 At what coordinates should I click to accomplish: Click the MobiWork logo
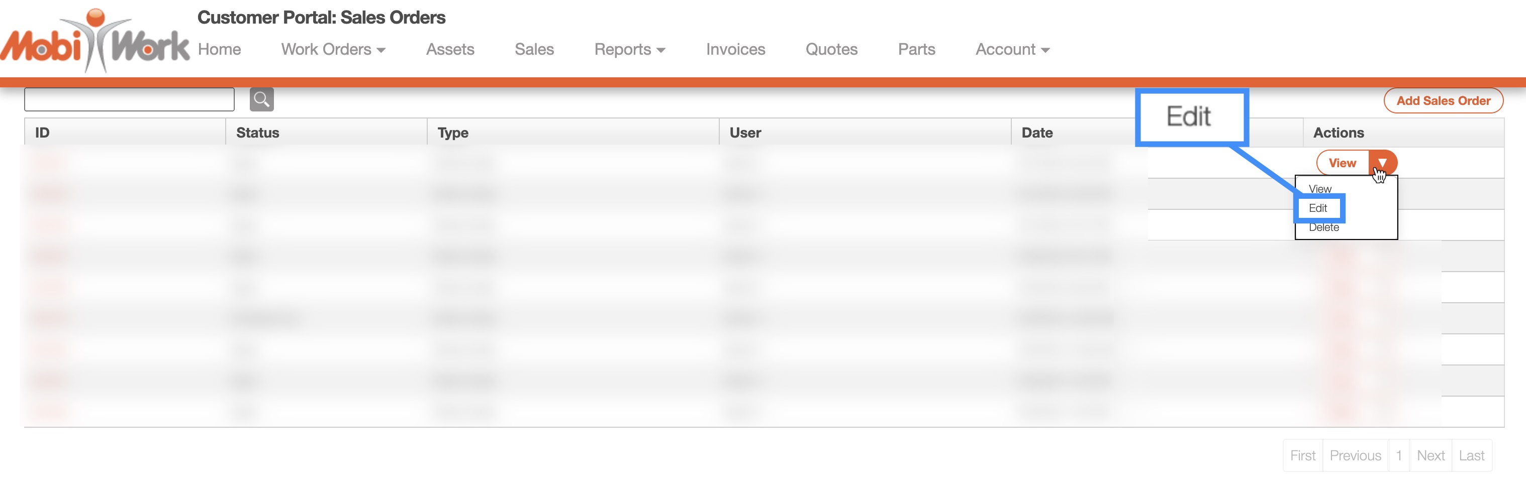pos(95,41)
